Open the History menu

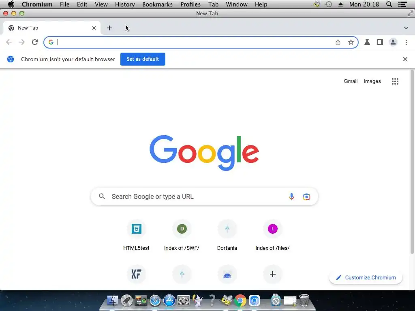coord(125,4)
